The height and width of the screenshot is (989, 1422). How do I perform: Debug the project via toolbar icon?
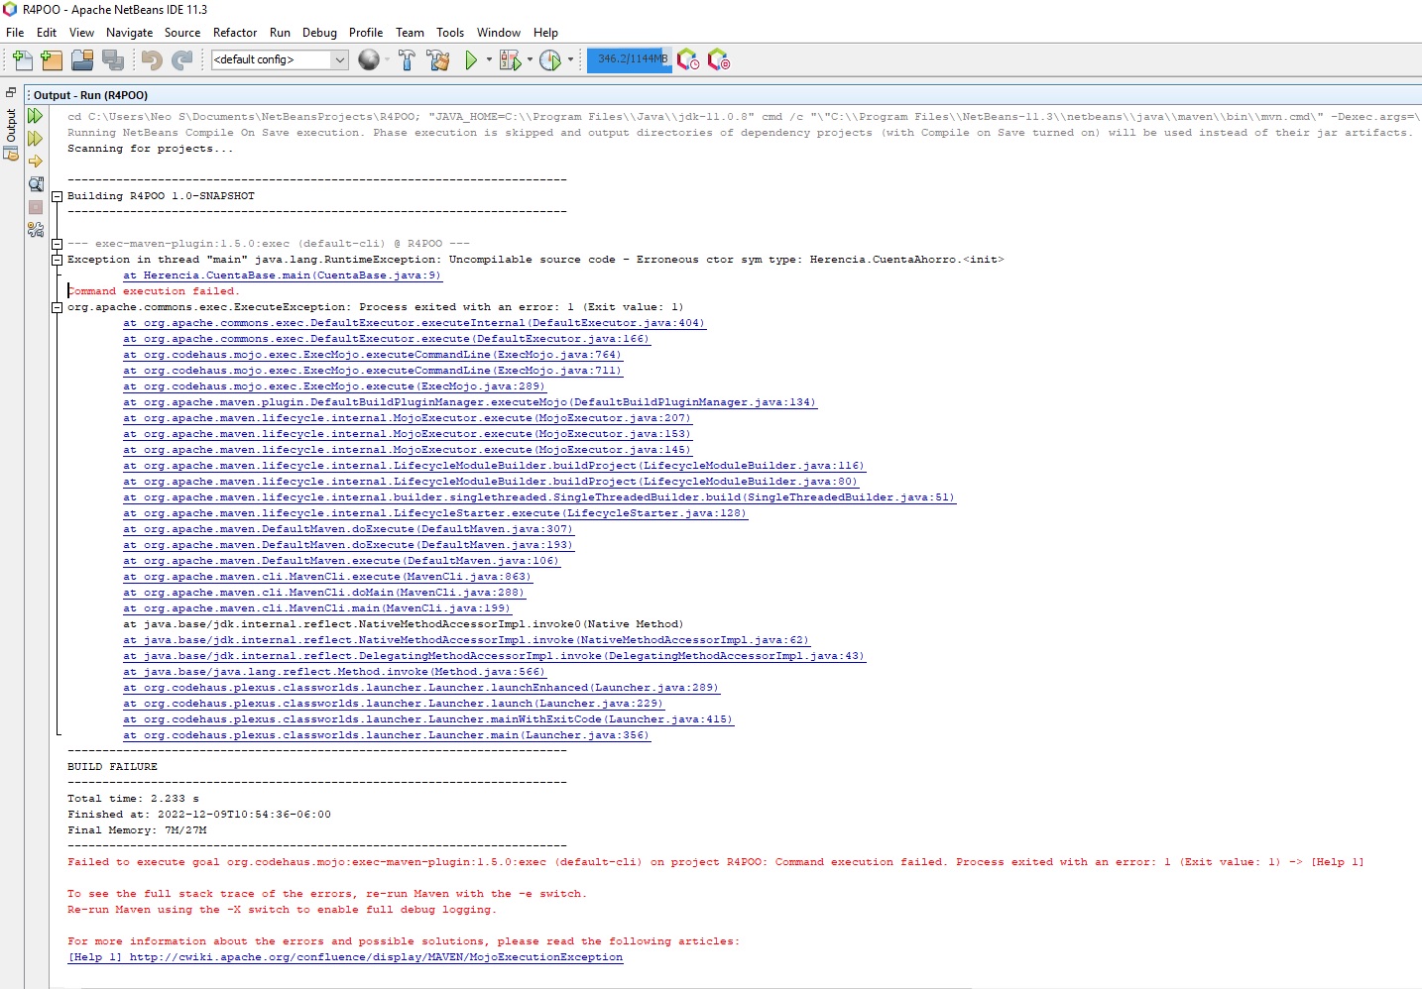click(510, 60)
